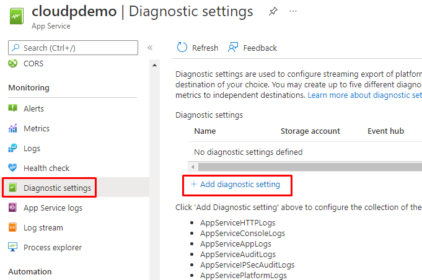The width and height of the screenshot is (422, 280).
Task: Click the Log stream icon
Action: [13, 228]
